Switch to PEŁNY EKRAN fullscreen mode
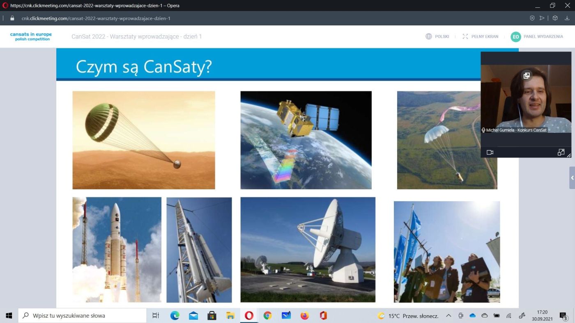Screen dimensions: 575x323 coord(480,36)
